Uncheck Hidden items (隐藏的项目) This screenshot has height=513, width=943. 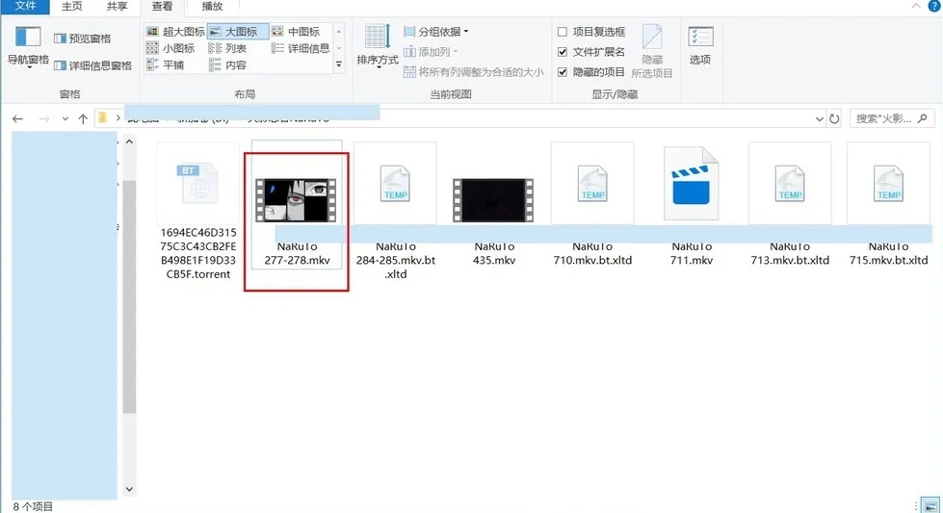563,72
